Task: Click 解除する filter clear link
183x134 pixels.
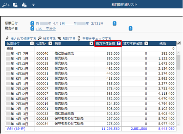Action: 69,38
